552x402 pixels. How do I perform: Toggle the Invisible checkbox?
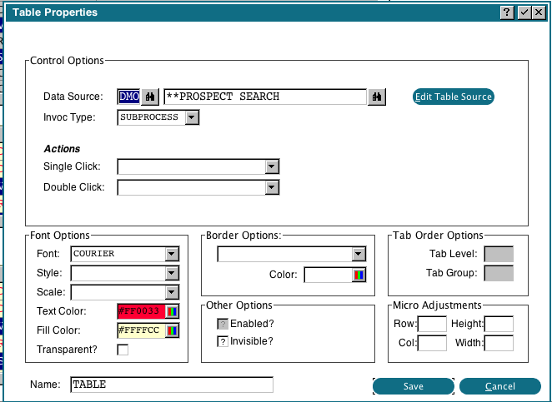[223, 341]
